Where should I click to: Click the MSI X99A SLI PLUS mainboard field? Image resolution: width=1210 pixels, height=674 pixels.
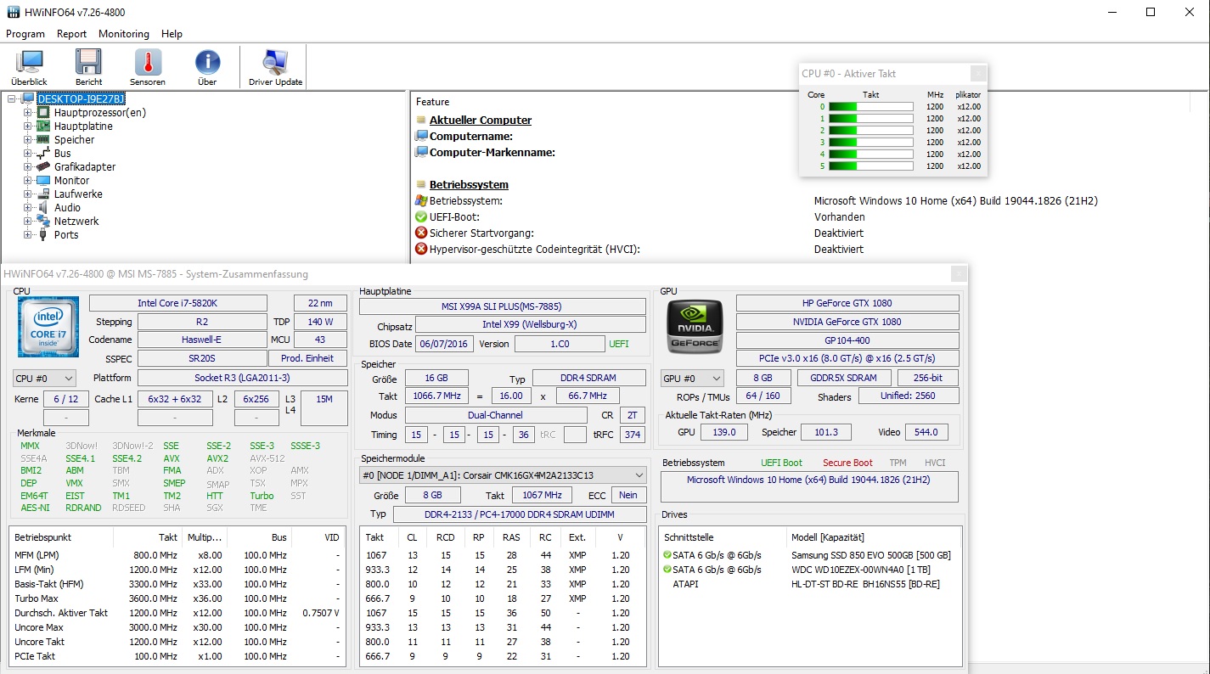[x=501, y=306]
